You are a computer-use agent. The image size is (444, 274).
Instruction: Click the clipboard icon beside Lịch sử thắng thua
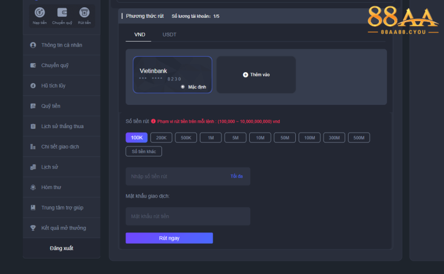point(33,126)
